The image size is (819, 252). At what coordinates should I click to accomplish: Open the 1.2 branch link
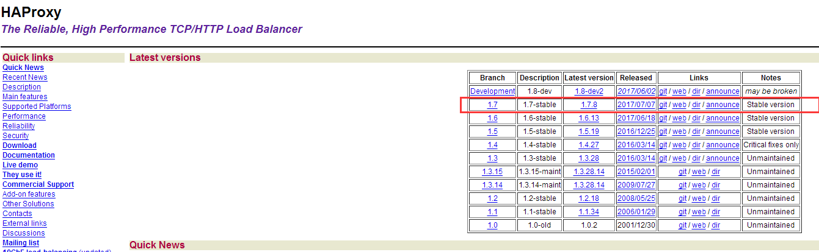click(492, 198)
